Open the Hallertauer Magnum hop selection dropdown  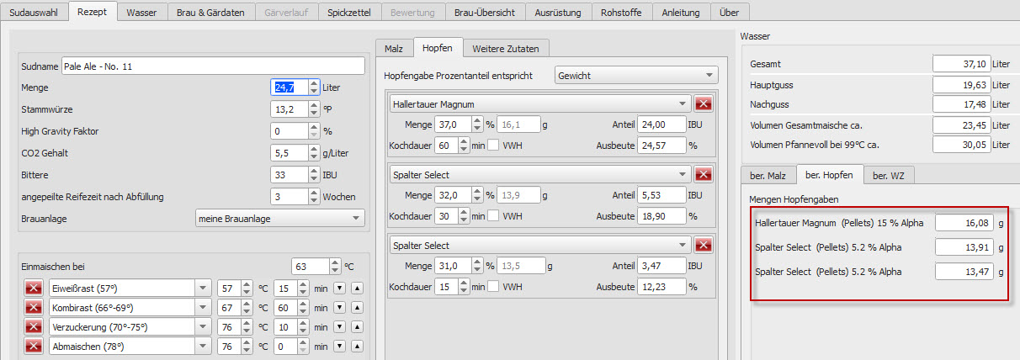click(x=539, y=103)
